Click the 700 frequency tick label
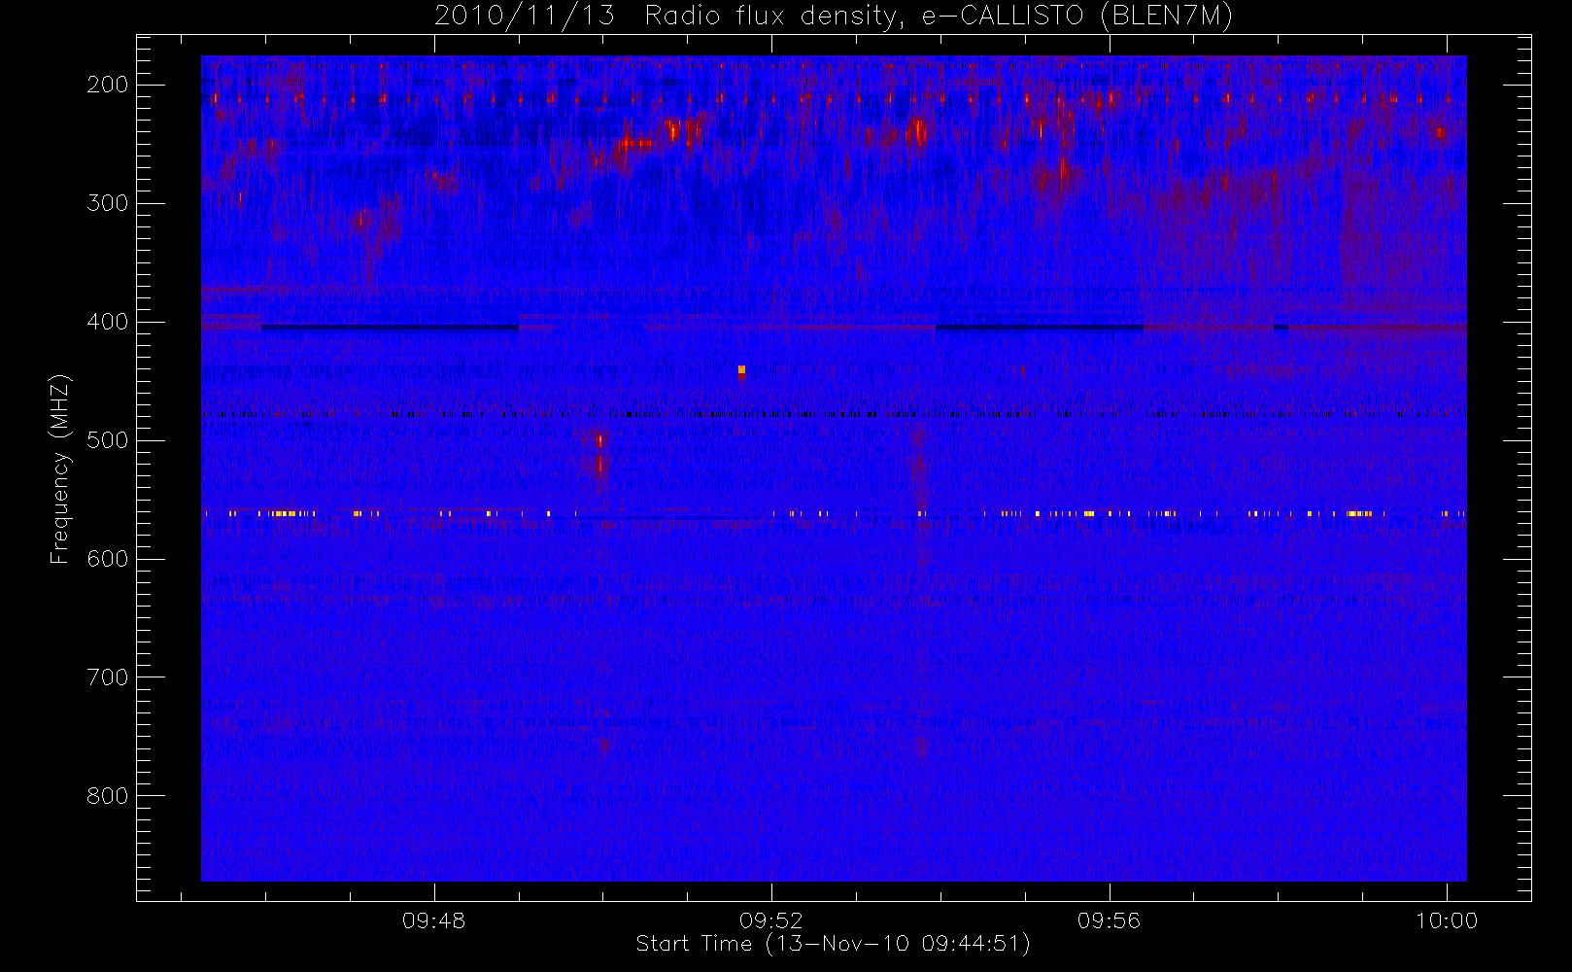Viewport: 1572px width, 972px height. click(x=107, y=677)
